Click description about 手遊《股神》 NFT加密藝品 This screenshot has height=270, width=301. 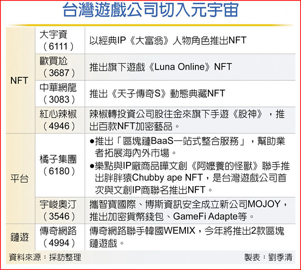pyautogui.click(x=187, y=120)
